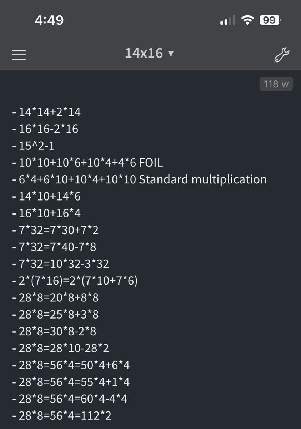Tap the Wi-Fi status icon
This screenshot has width=301, height=429.
click(246, 20)
